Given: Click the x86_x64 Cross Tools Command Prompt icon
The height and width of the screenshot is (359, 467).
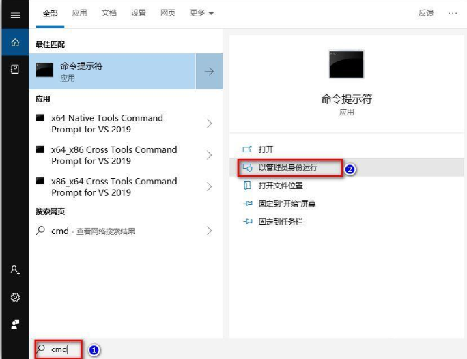Looking at the screenshot, I should click(40, 181).
